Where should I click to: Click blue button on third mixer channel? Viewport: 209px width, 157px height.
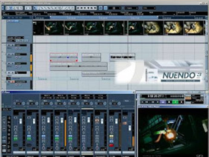pos(43,136)
